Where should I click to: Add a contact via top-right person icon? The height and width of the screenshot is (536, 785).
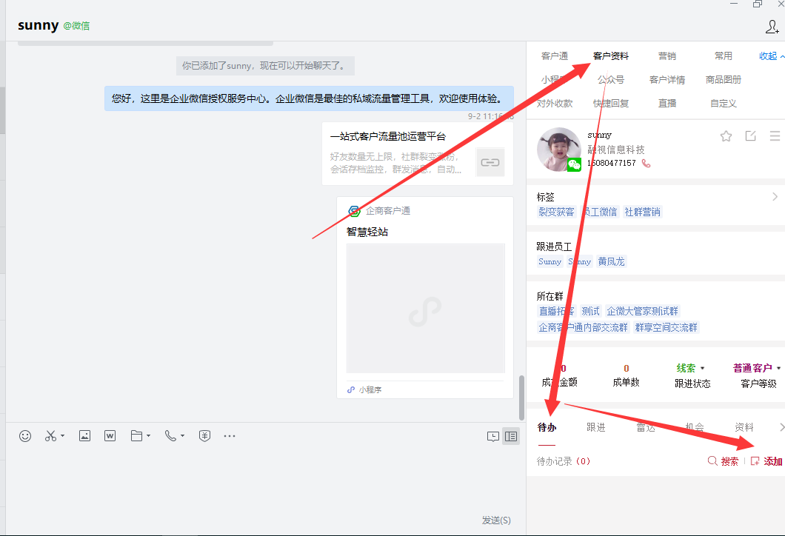[x=772, y=27]
